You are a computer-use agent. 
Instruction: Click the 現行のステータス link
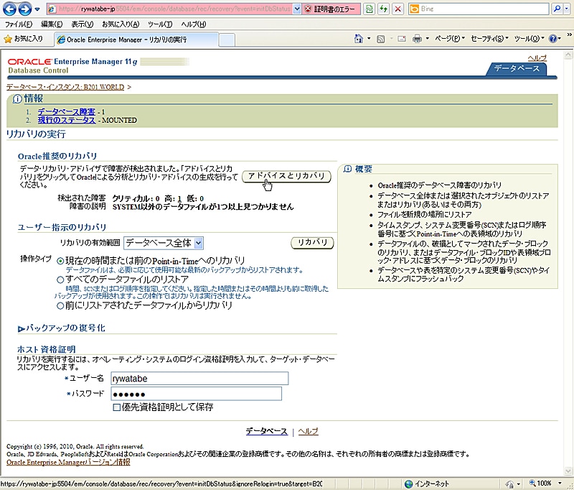pos(67,120)
